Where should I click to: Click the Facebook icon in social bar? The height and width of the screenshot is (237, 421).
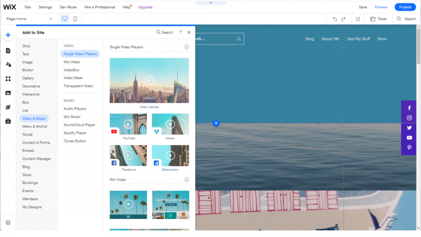(x=409, y=108)
